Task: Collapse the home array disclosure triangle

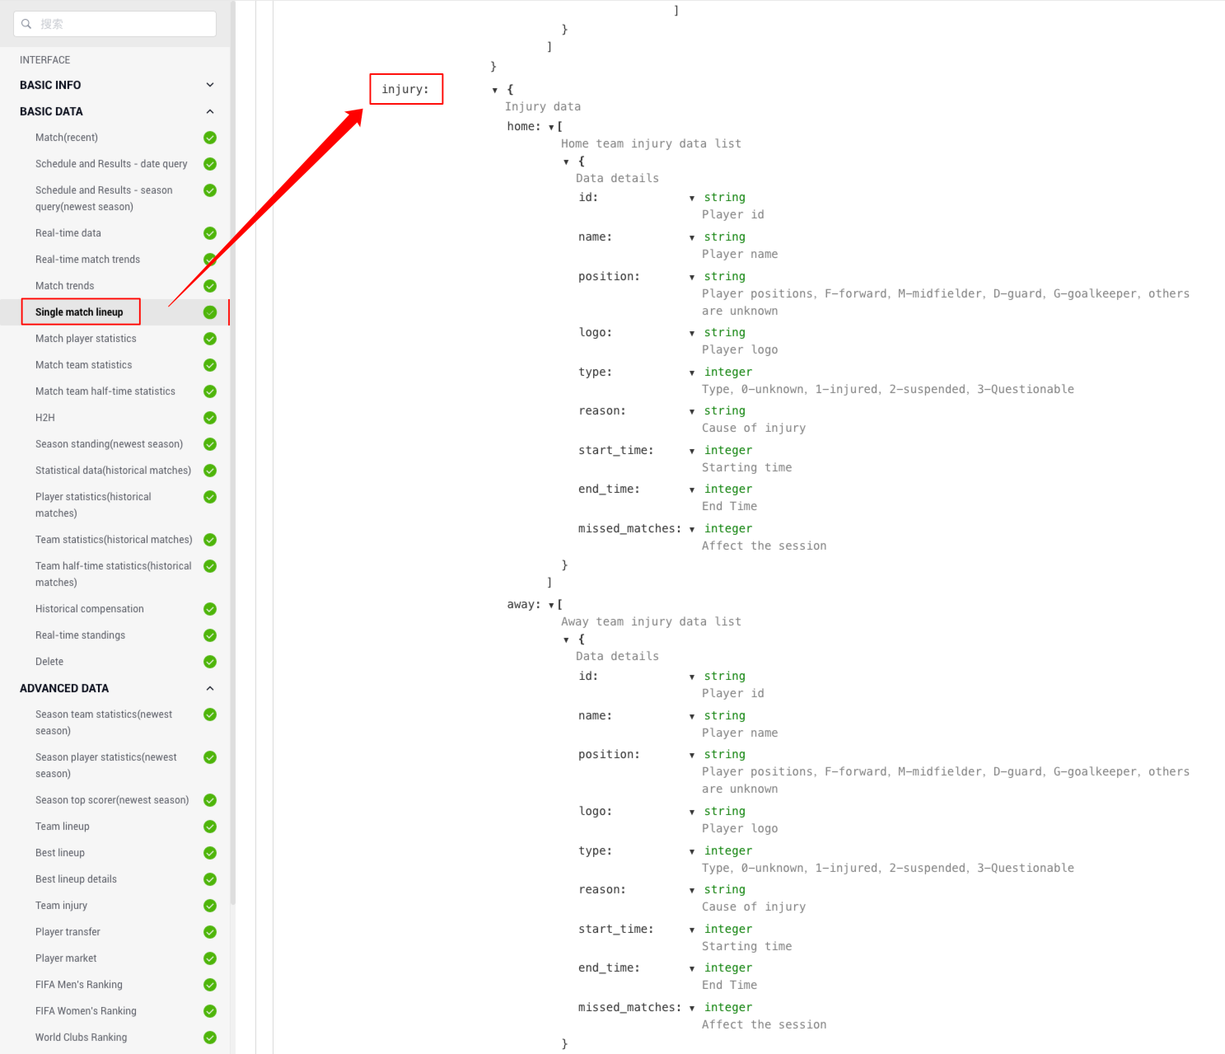Action: (x=551, y=127)
